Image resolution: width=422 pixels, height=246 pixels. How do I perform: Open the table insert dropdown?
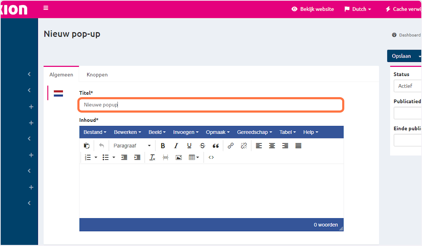[x=194, y=157]
